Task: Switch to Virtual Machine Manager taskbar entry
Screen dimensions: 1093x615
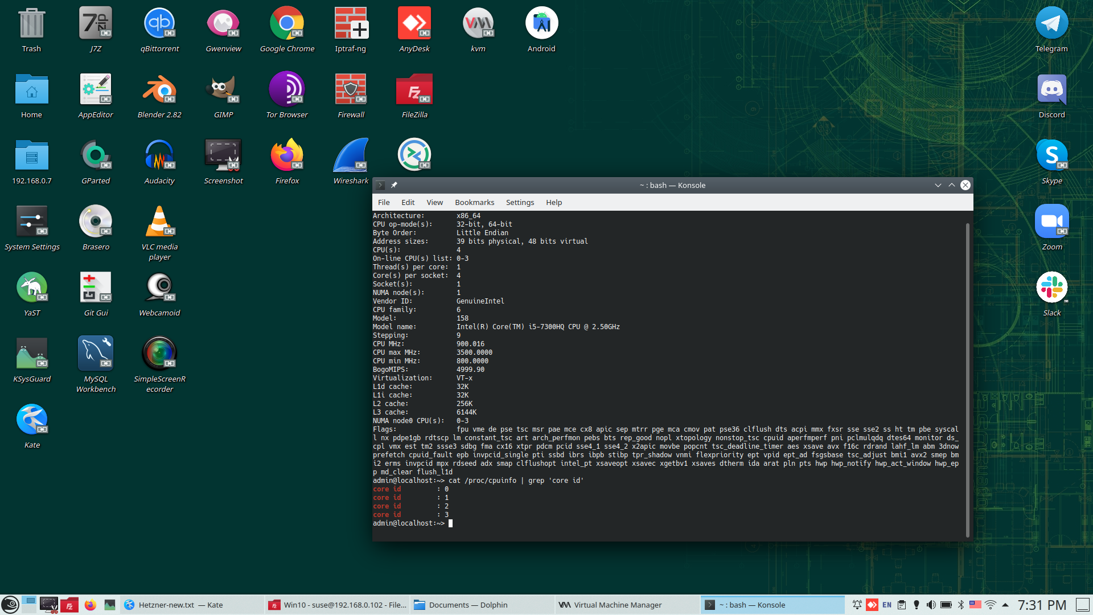Action: (x=618, y=605)
